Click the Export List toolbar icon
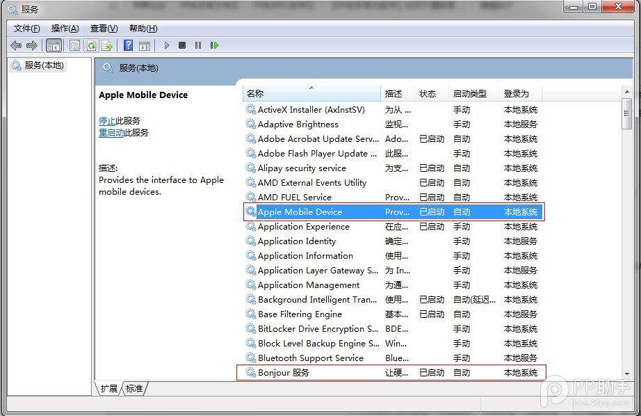This screenshot has width=641, height=416. pos(107,46)
